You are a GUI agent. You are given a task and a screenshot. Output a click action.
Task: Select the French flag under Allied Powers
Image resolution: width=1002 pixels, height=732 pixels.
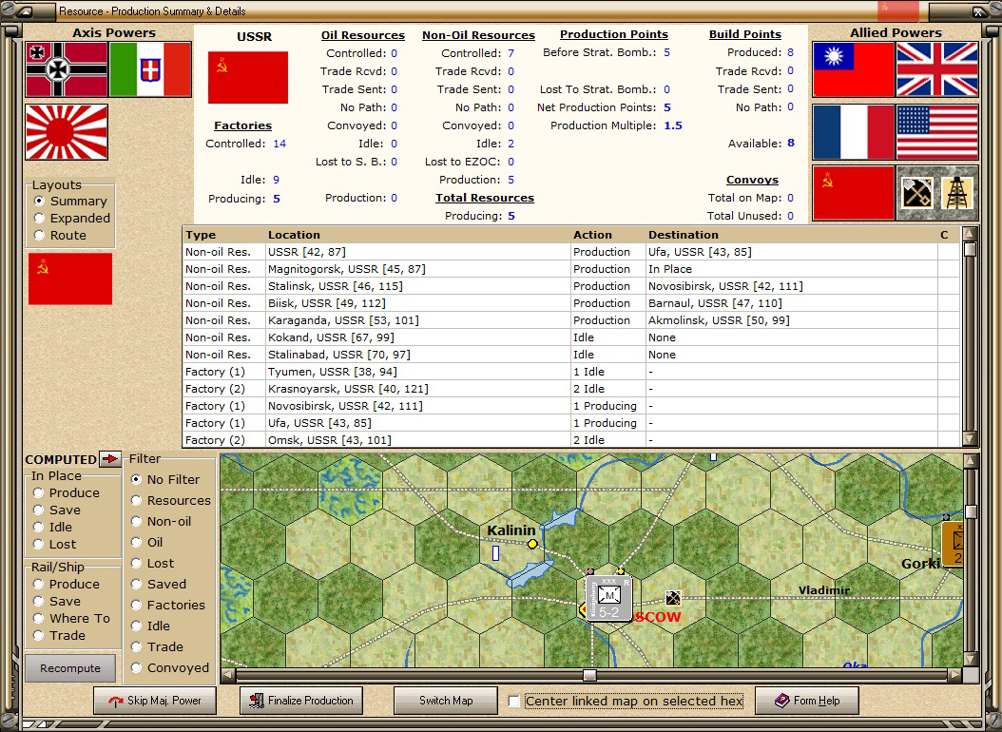[853, 131]
